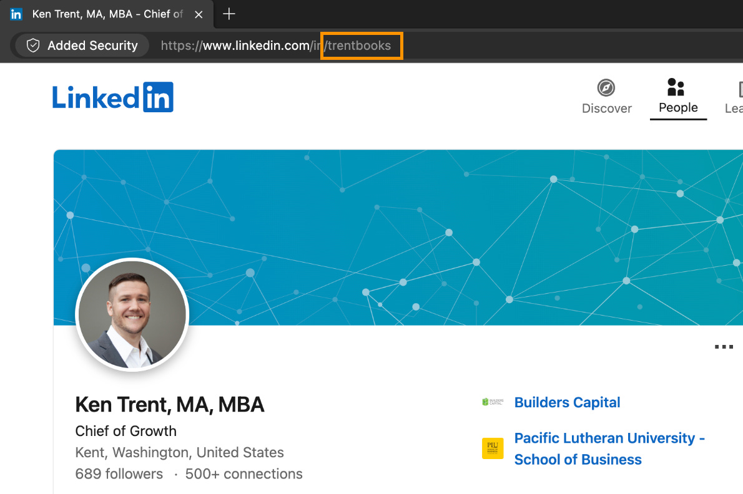Click the LinkedIn logo
This screenshot has height=494, width=743.
point(113,97)
